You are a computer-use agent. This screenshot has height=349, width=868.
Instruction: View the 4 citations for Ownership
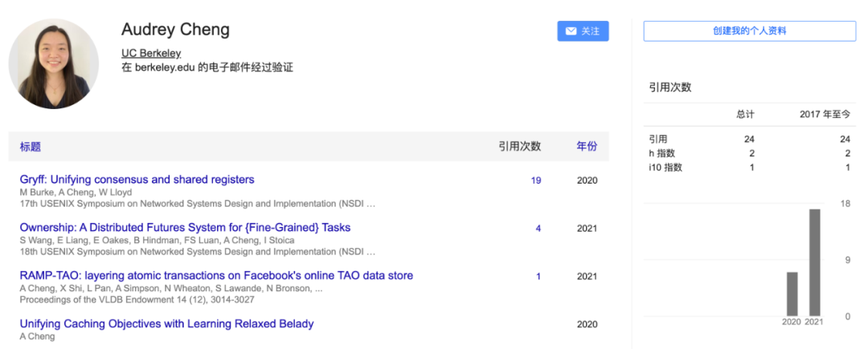[538, 229]
